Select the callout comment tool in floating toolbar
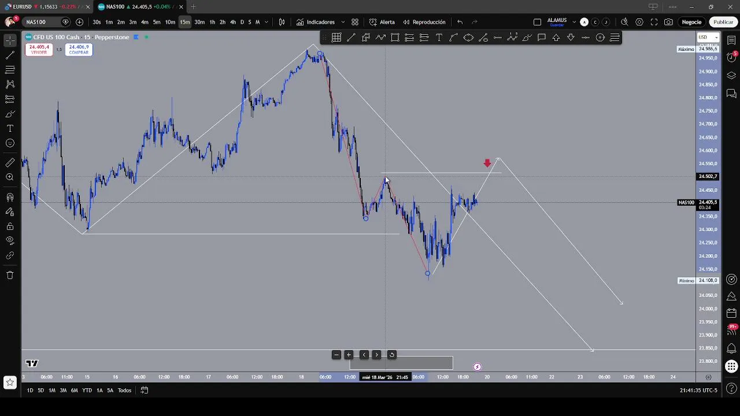 click(x=542, y=38)
